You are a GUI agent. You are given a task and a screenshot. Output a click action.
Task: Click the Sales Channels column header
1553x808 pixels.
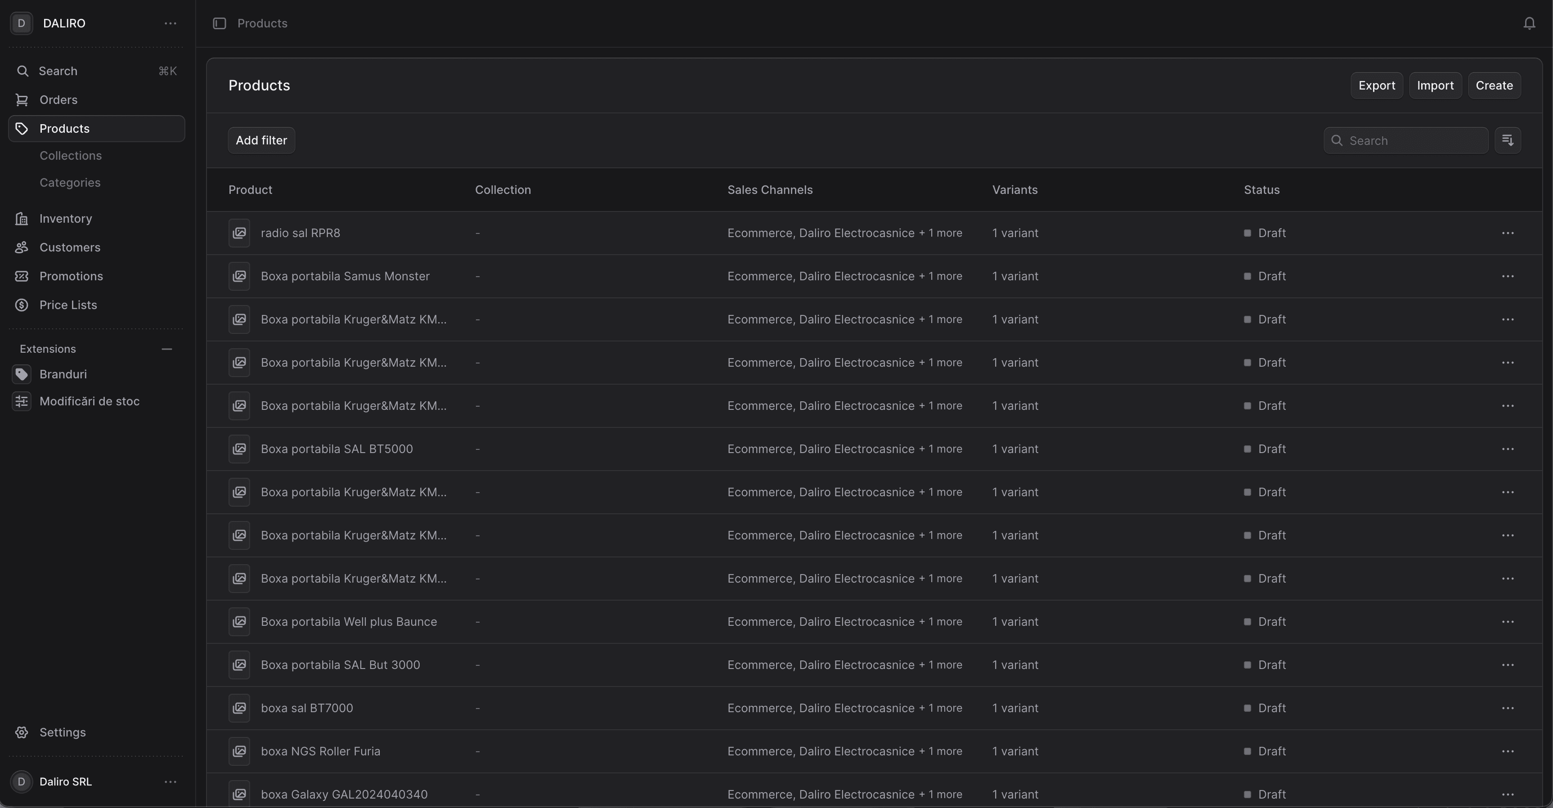click(x=770, y=190)
